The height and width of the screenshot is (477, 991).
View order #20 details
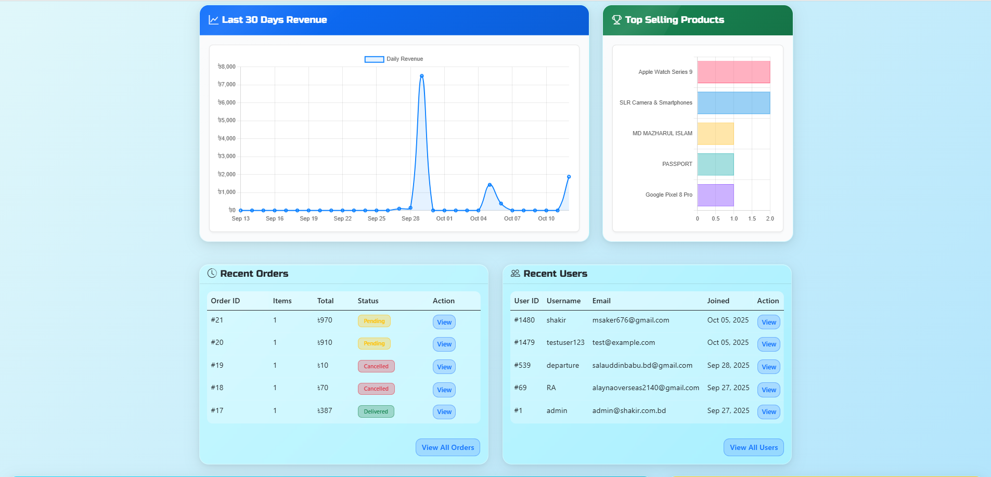point(444,344)
